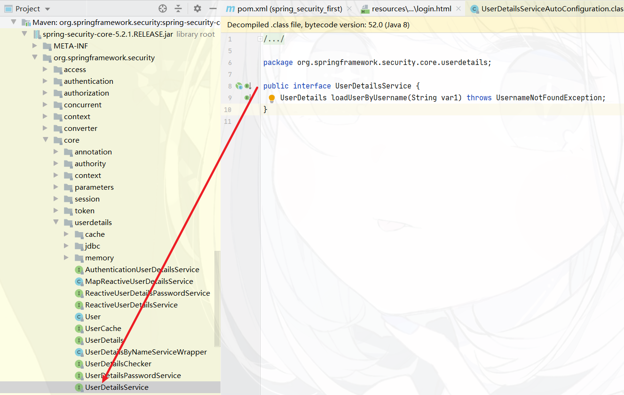Select the MapReactiveUserDetailsService class

139,282
